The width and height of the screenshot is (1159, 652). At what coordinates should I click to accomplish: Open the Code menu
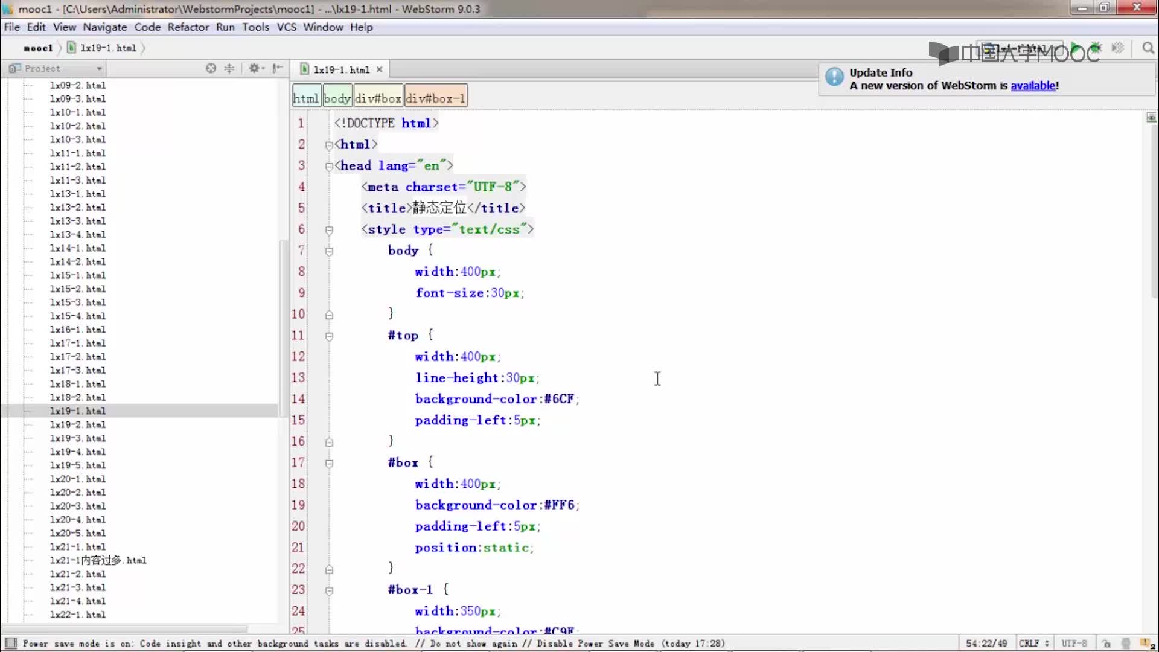tap(147, 27)
